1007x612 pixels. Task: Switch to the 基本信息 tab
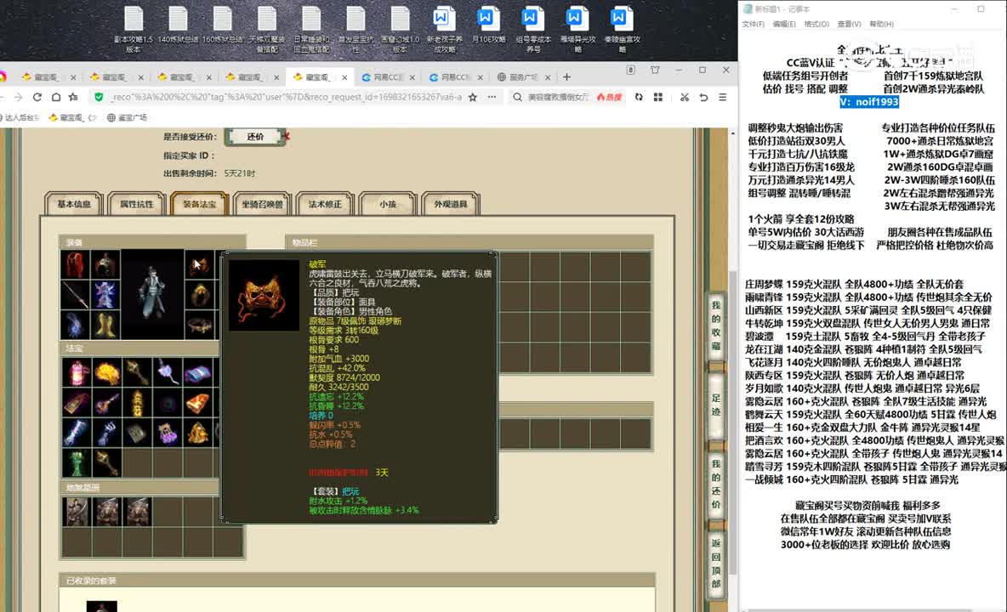pos(74,204)
